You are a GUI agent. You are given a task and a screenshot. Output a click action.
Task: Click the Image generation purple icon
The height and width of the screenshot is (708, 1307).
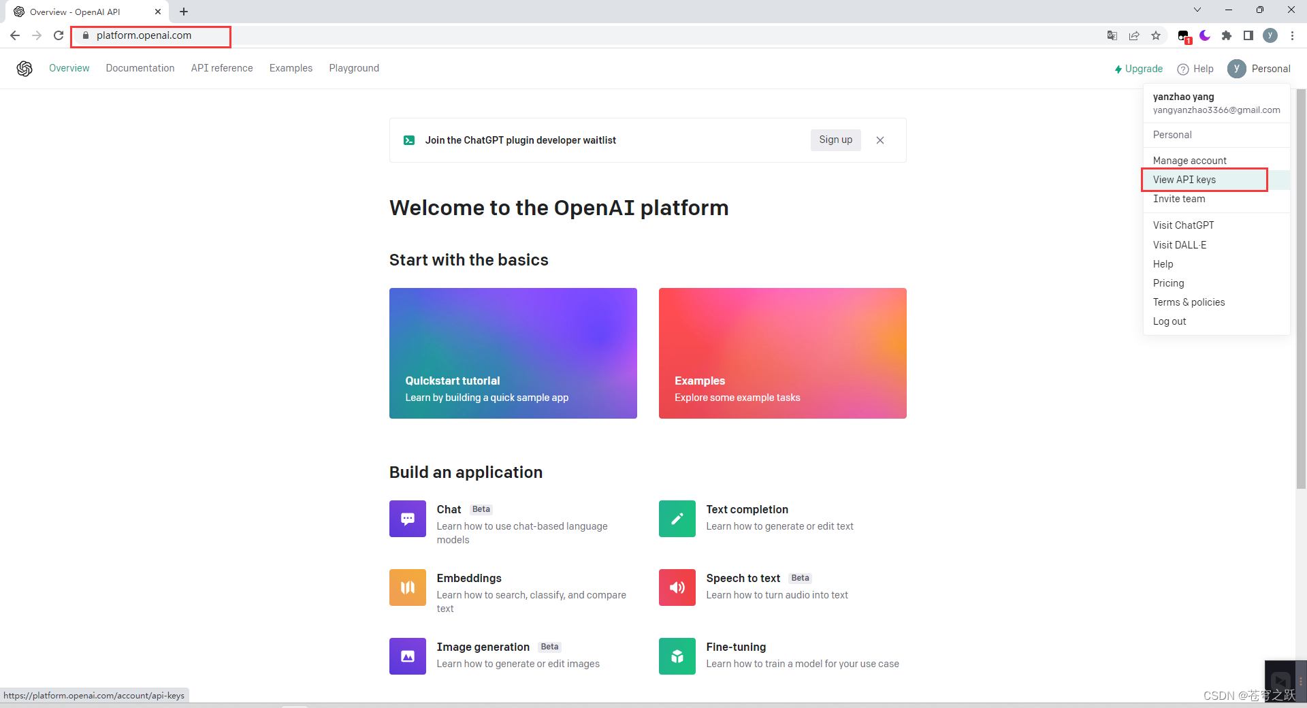point(408,656)
